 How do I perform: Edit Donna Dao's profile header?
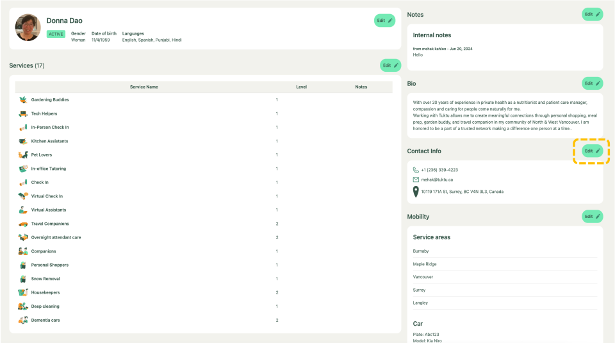point(384,21)
